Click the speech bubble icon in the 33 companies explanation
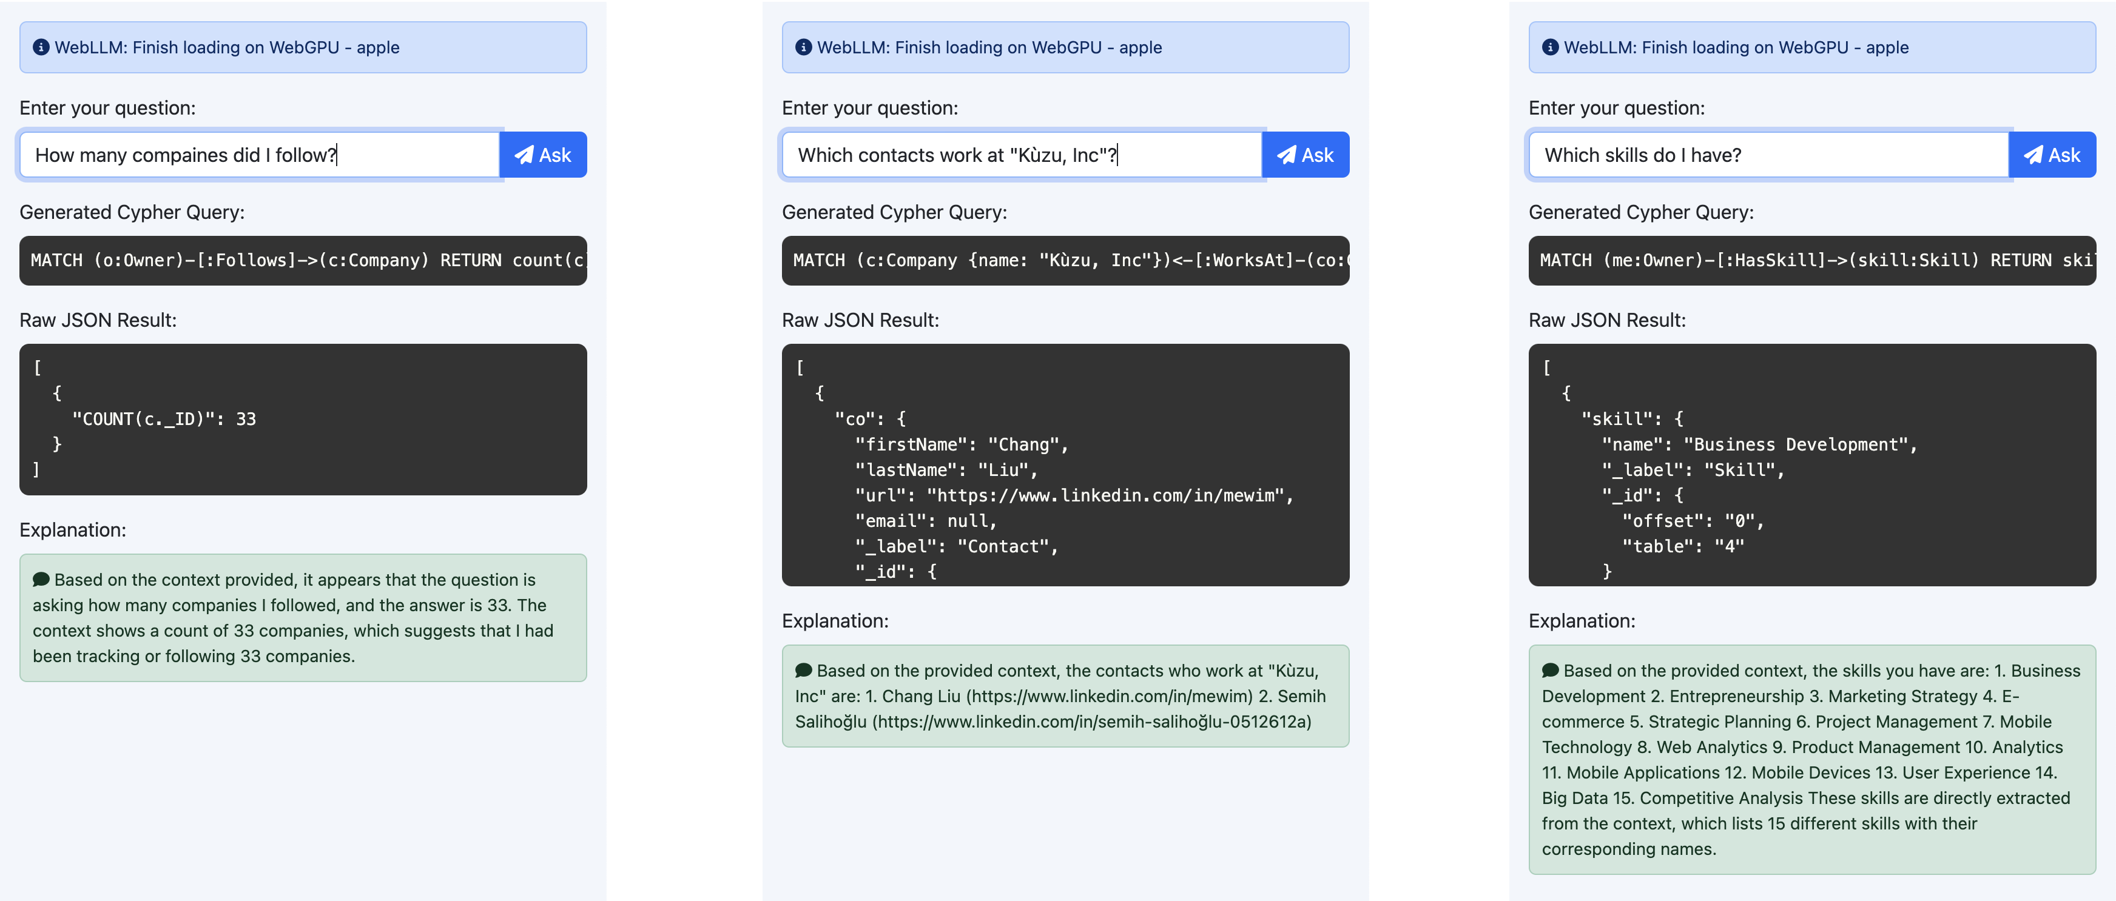This screenshot has height=901, width=2116. pos(41,579)
